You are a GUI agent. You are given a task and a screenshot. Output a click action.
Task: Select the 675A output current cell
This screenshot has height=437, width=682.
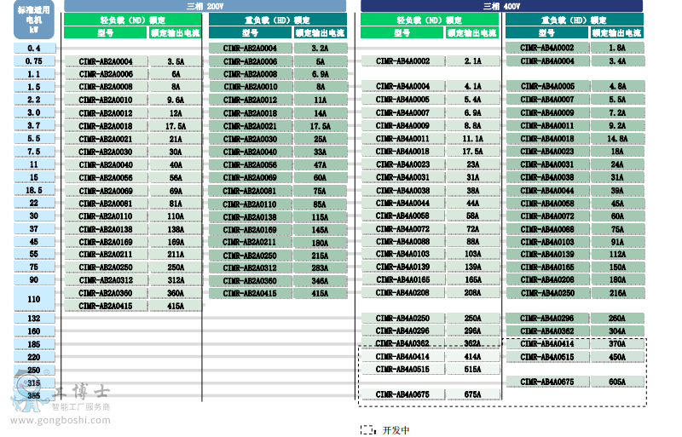pos(472,394)
